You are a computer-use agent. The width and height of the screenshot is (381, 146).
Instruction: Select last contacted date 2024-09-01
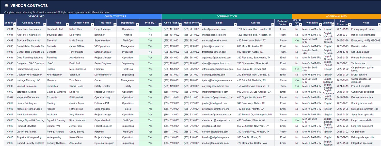[343, 35]
